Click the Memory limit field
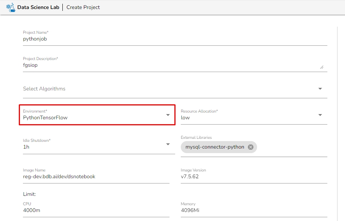Screen dimensions: 345x221 coord(254,210)
